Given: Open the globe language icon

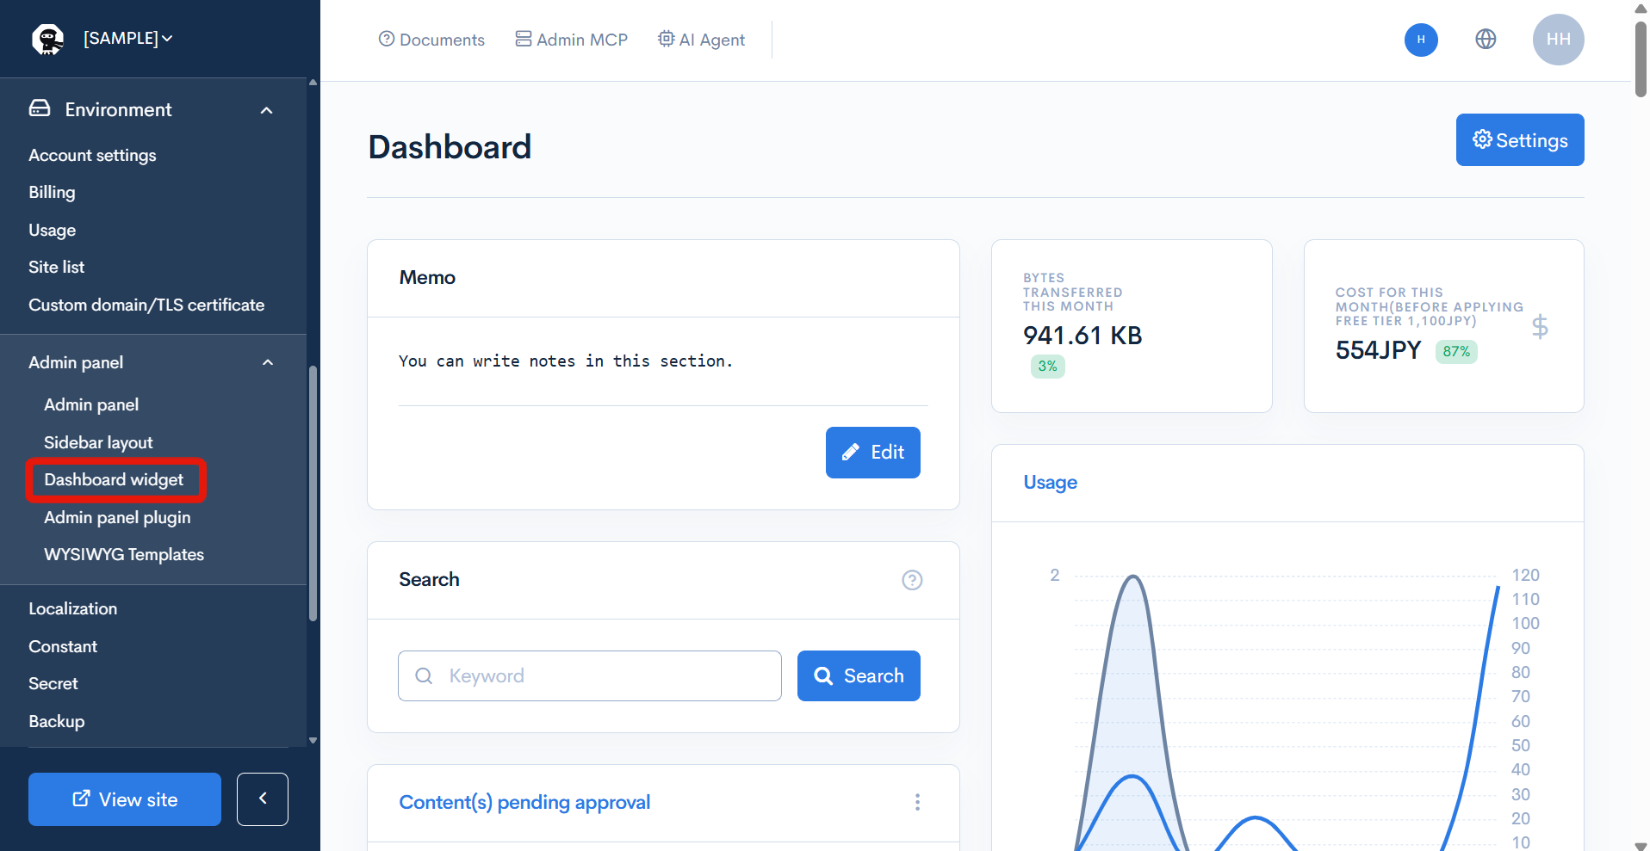Looking at the screenshot, I should [1486, 39].
